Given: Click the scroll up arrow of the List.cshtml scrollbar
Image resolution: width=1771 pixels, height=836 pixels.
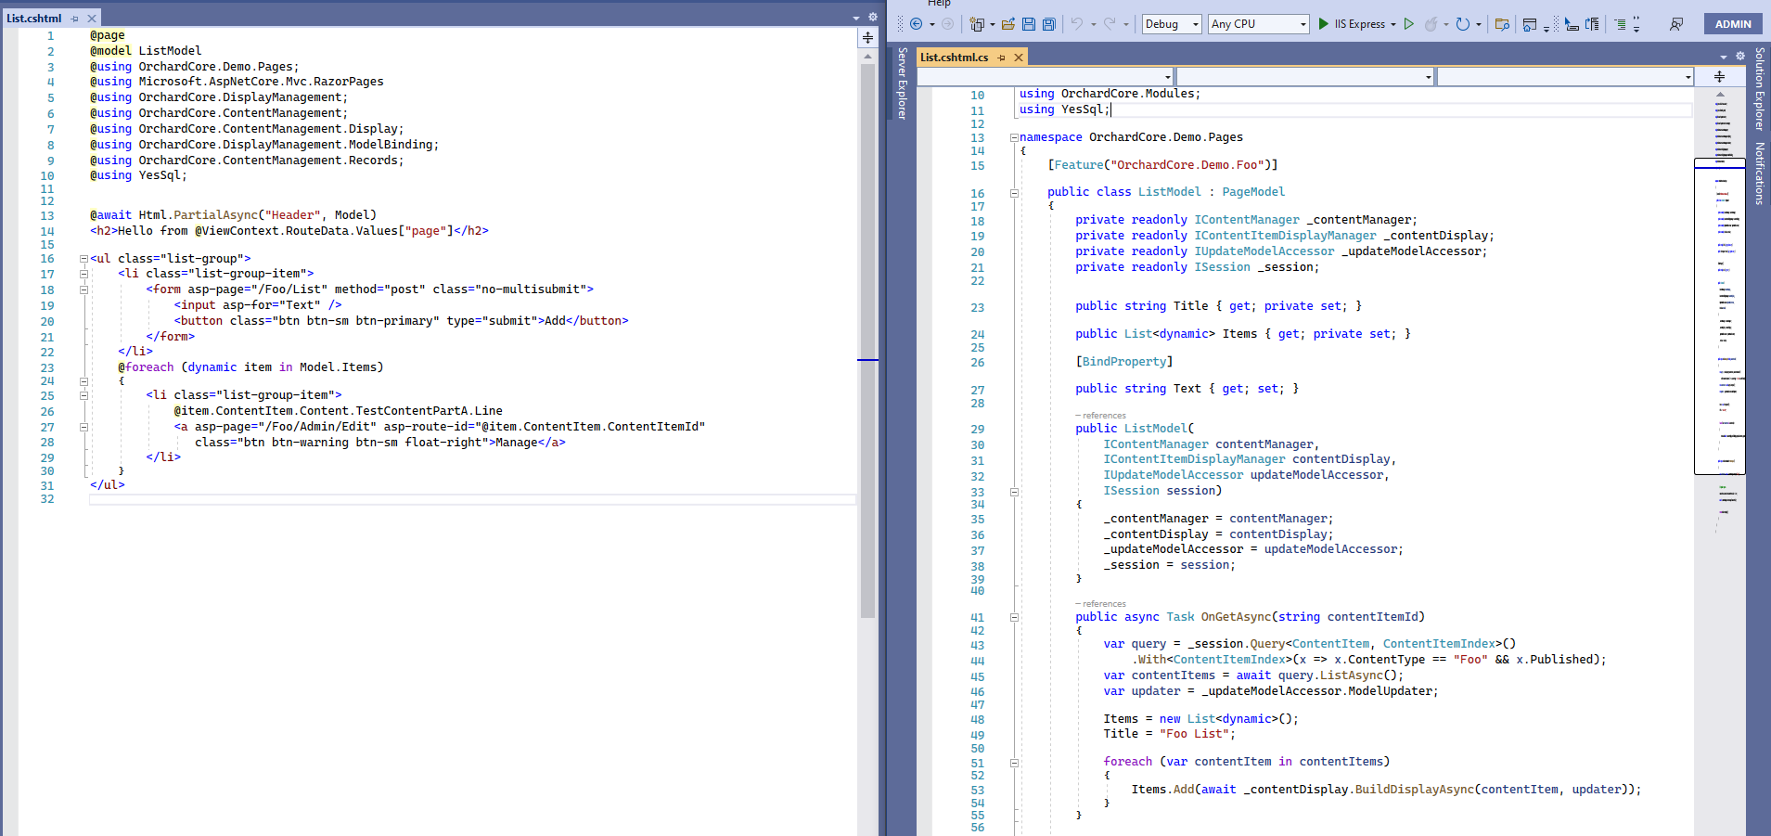Looking at the screenshot, I should 867,57.
